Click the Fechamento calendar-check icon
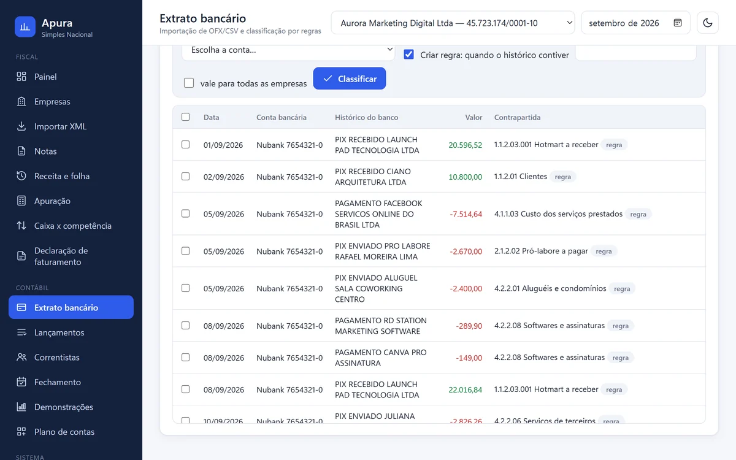736x460 pixels. tap(21, 382)
